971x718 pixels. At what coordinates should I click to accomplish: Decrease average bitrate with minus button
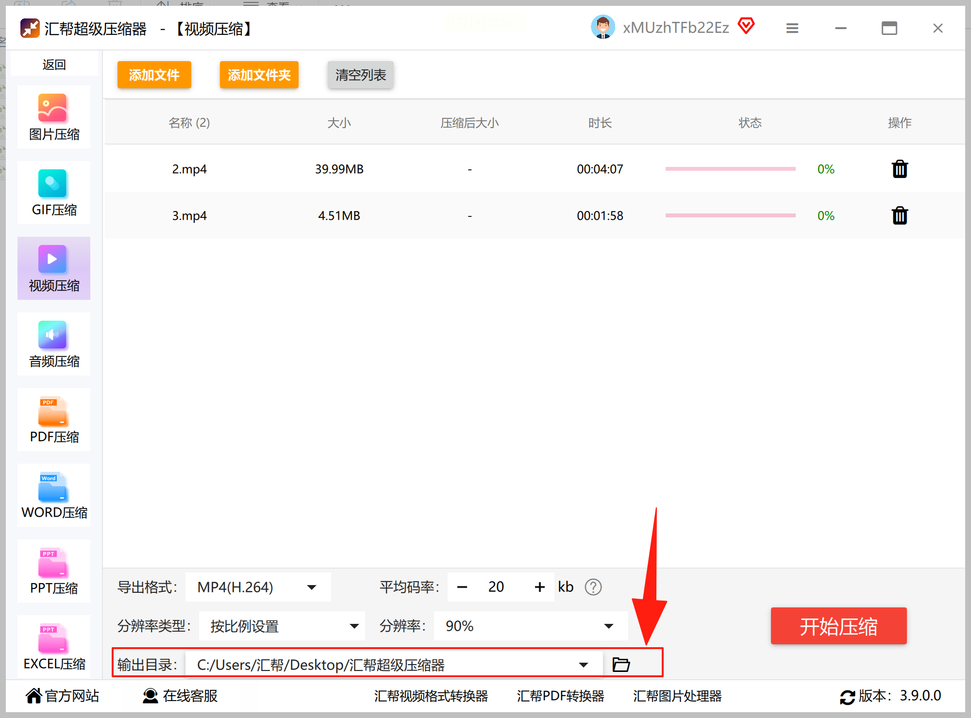pyautogui.click(x=462, y=587)
